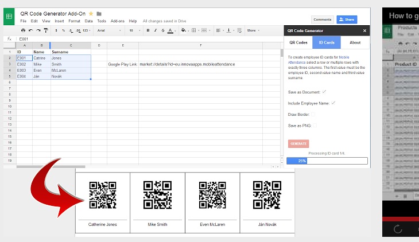The width and height of the screenshot is (419, 242).
Task: Click the reload icon in the video player
Action: click(x=398, y=229)
